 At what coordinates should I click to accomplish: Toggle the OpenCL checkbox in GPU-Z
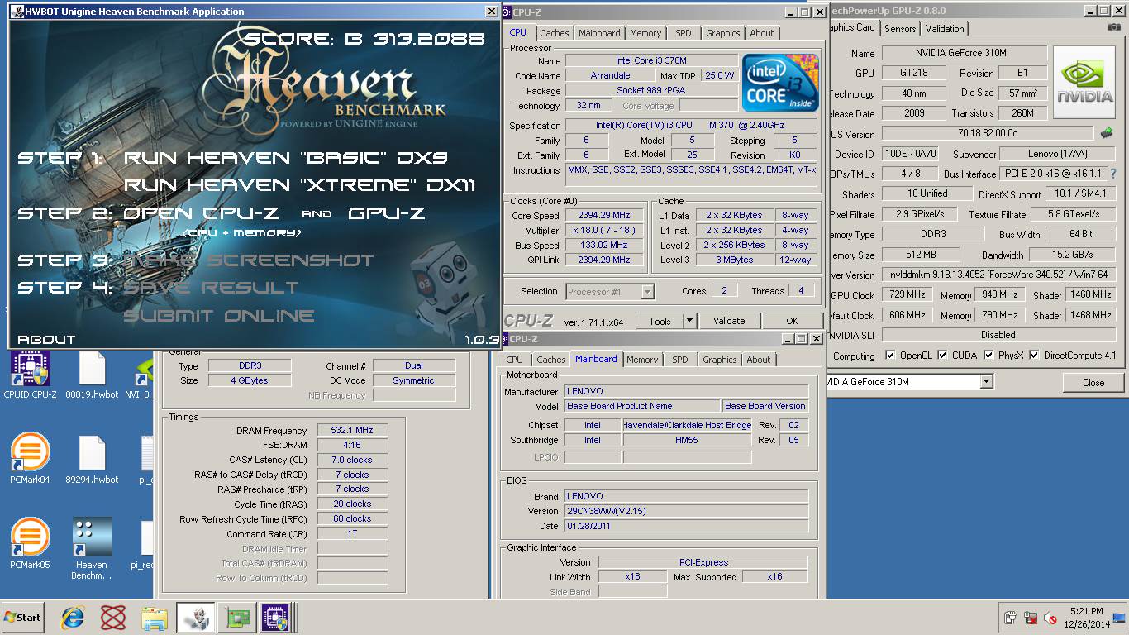click(x=890, y=356)
